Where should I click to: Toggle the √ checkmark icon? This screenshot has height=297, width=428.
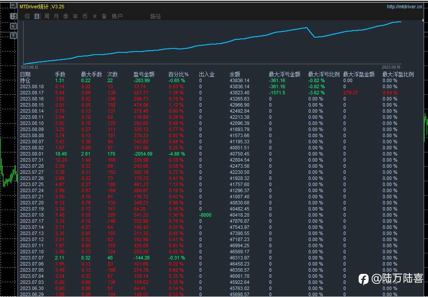14,26
